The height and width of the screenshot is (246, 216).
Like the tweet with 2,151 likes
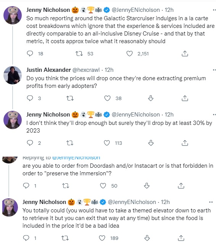click(x=129, y=53)
